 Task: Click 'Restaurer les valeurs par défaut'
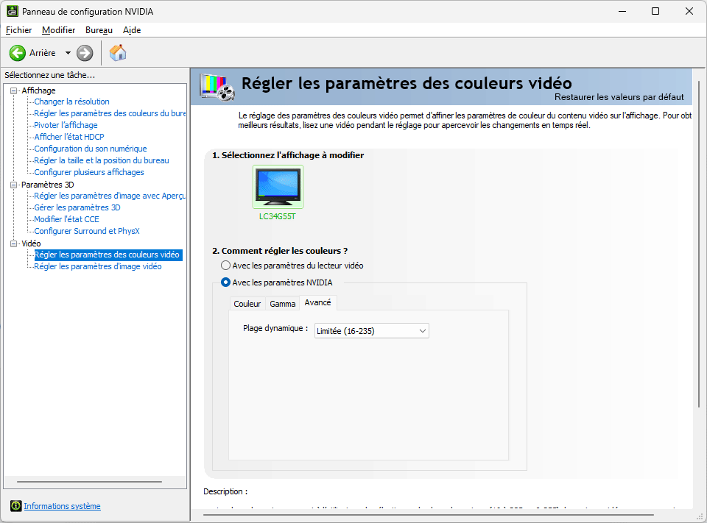click(x=619, y=96)
